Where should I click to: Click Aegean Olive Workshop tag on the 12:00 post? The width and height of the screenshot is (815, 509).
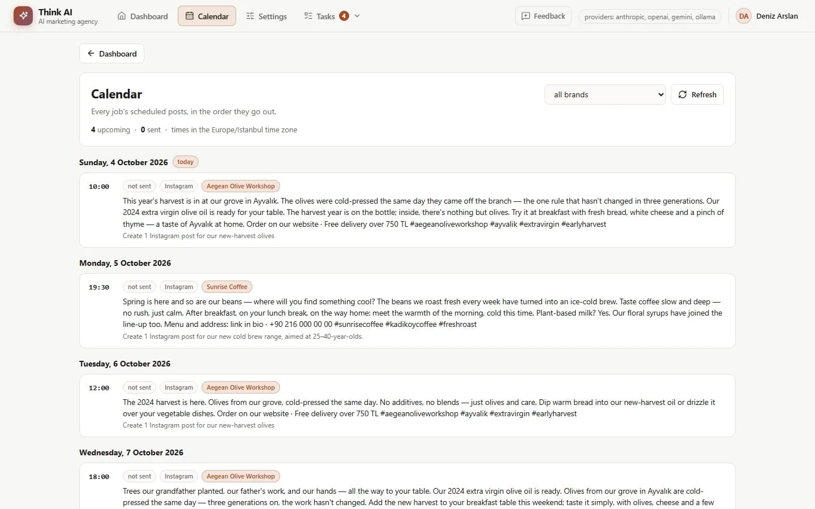(x=241, y=387)
